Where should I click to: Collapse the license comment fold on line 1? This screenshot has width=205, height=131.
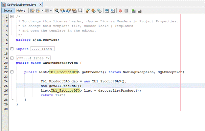[x=12, y=17]
